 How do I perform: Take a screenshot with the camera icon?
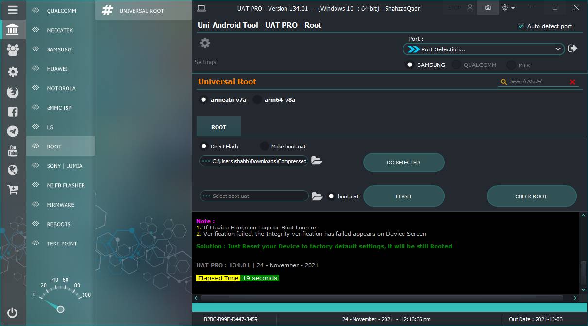(x=487, y=8)
